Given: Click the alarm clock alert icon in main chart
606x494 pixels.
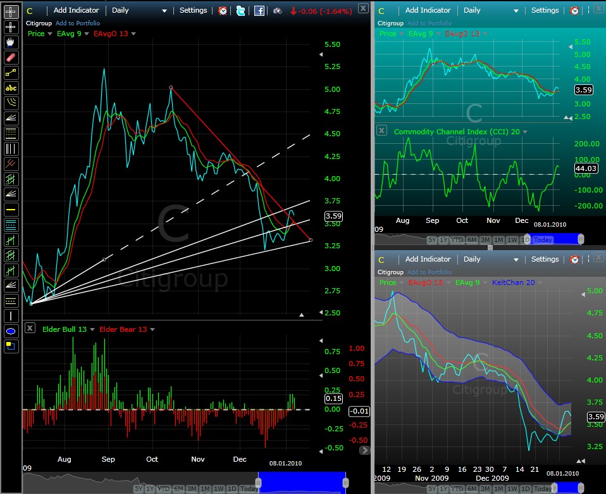Looking at the screenshot, I should point(223,11).
